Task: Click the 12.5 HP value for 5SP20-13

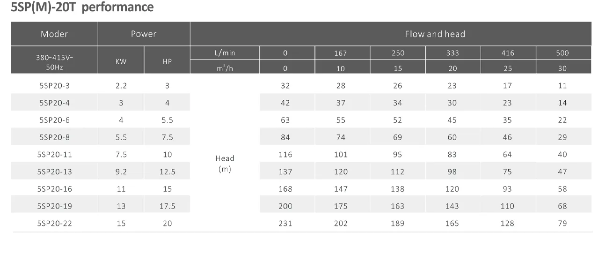Action: tap(167, 172)
